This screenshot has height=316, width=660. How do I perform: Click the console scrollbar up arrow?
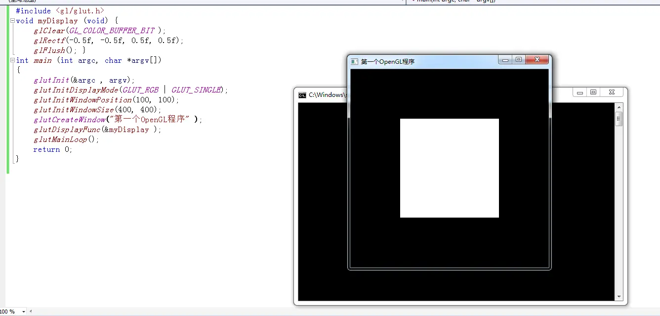click(x=619, y=107)
